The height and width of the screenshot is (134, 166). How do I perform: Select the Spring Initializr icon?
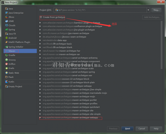(x=6, y=47)
